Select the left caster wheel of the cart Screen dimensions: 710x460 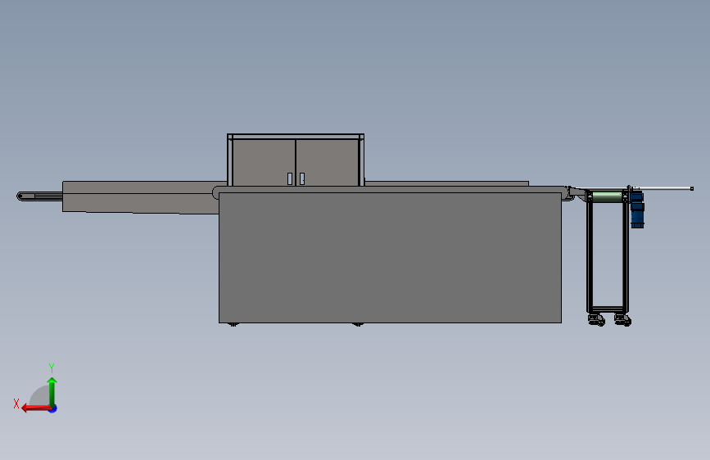pos(597,320)
